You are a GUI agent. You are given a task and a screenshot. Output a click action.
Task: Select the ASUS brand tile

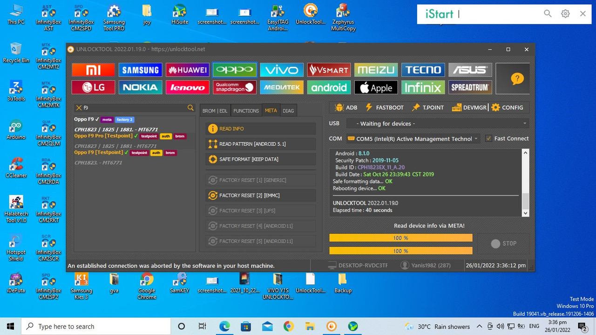[470, 70]
